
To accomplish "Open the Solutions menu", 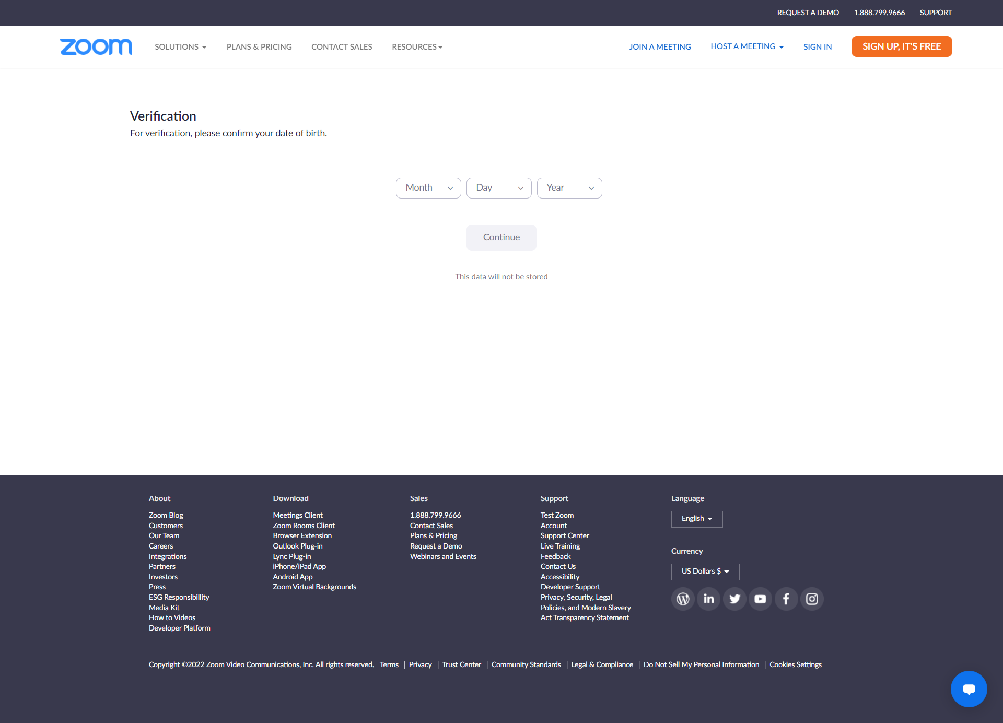I will click(180, 46).
